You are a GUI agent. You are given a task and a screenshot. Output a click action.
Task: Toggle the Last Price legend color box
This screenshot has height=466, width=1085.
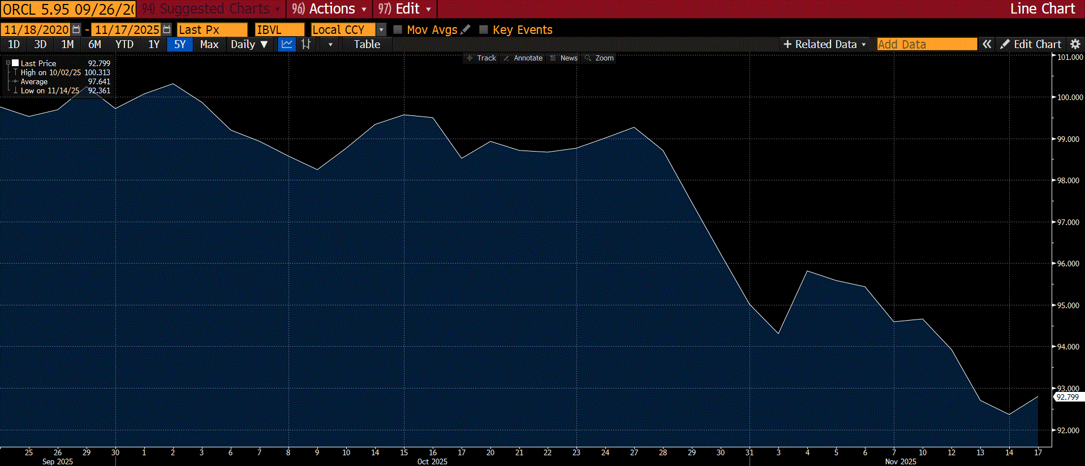coord(15,63)
